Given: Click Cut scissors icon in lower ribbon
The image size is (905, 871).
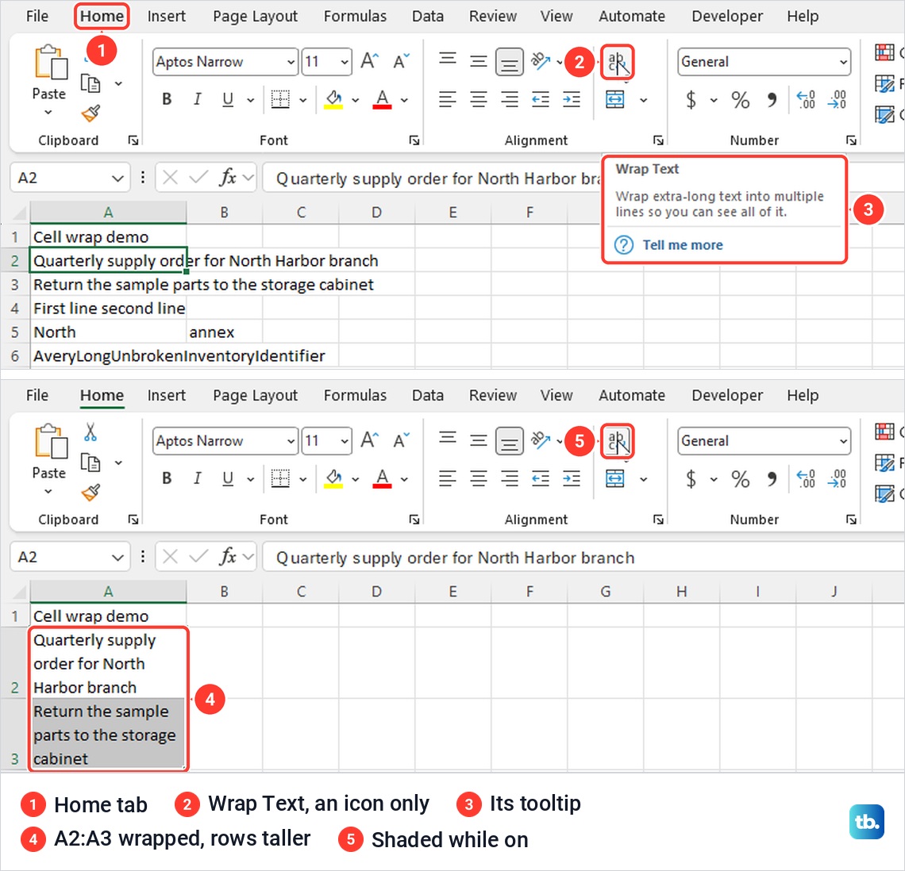Looking at the screenshot, I should [90, 432].
